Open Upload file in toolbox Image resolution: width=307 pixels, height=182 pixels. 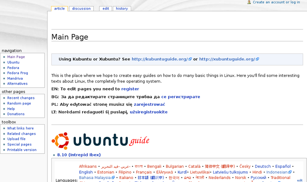point(16,139)
